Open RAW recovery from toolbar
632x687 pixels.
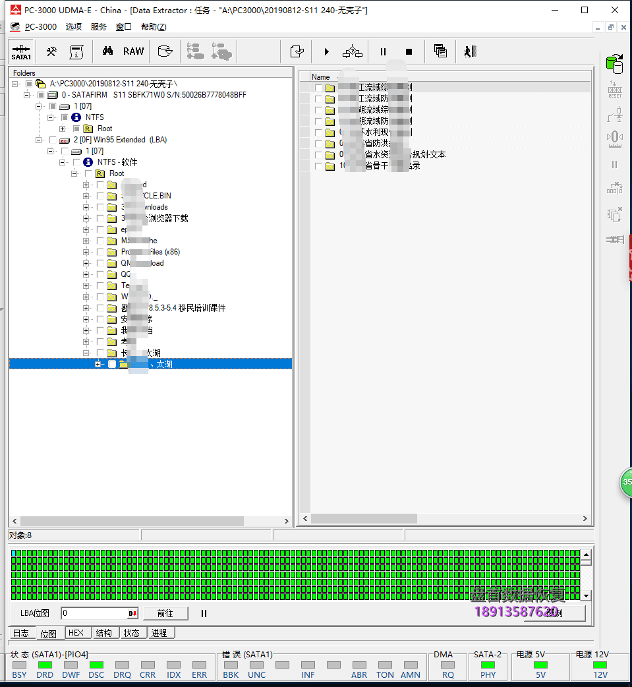(133, 51)
